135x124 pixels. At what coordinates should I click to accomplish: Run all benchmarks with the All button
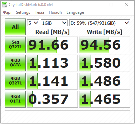[15, 27]
